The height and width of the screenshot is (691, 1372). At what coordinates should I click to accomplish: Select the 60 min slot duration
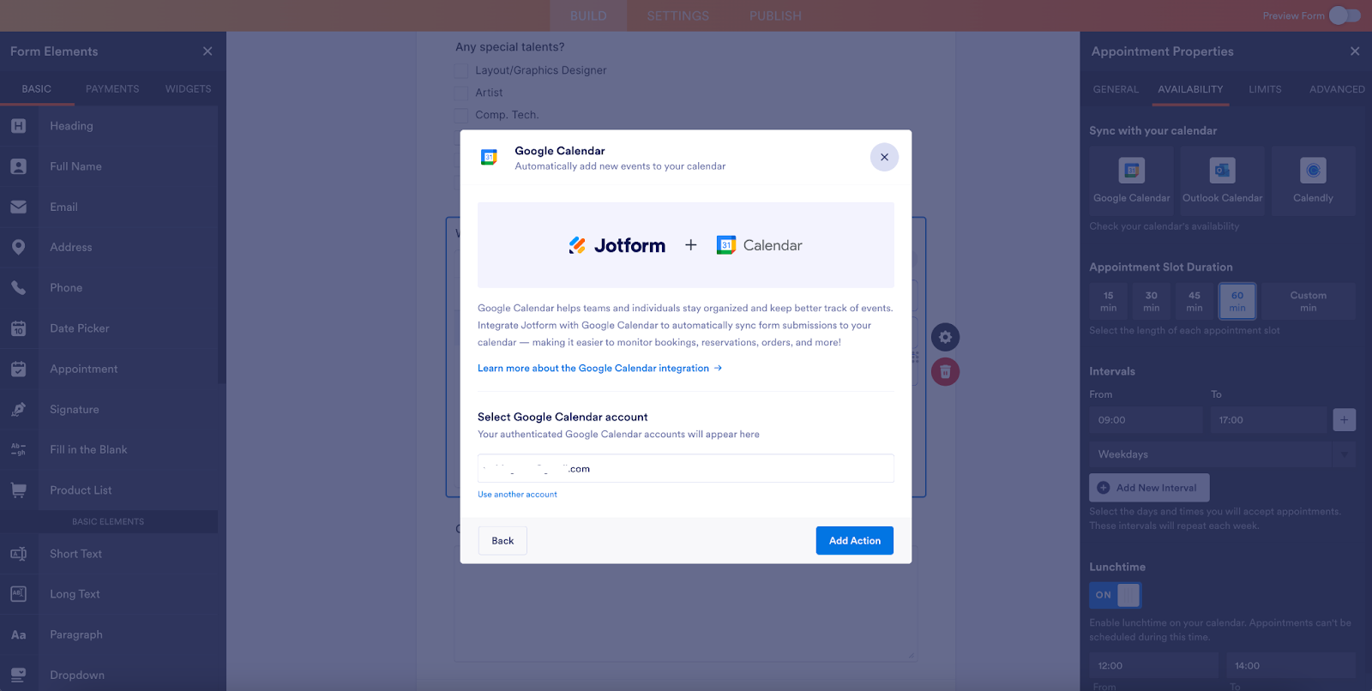pos(1237,301)
